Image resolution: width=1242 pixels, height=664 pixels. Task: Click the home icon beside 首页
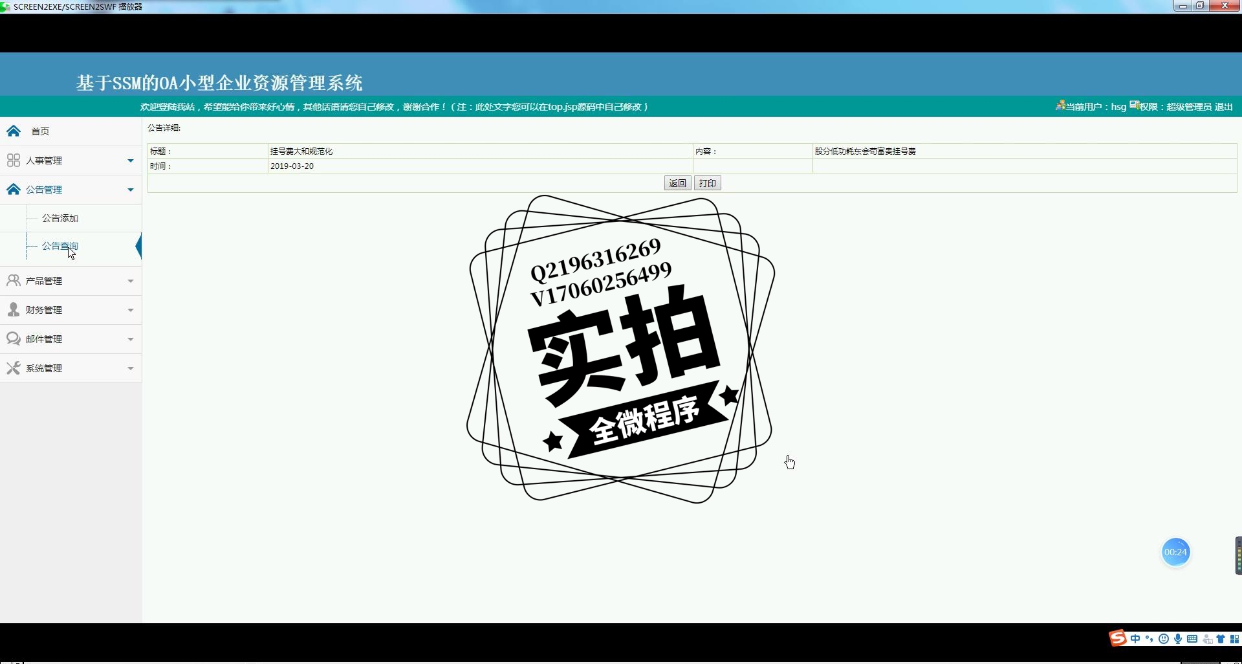(x=14, y=131)
